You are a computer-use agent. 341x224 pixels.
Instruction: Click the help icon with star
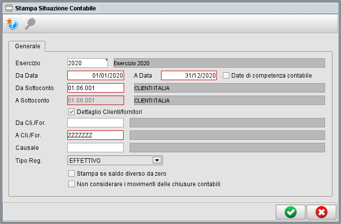[x=11, y=23]
